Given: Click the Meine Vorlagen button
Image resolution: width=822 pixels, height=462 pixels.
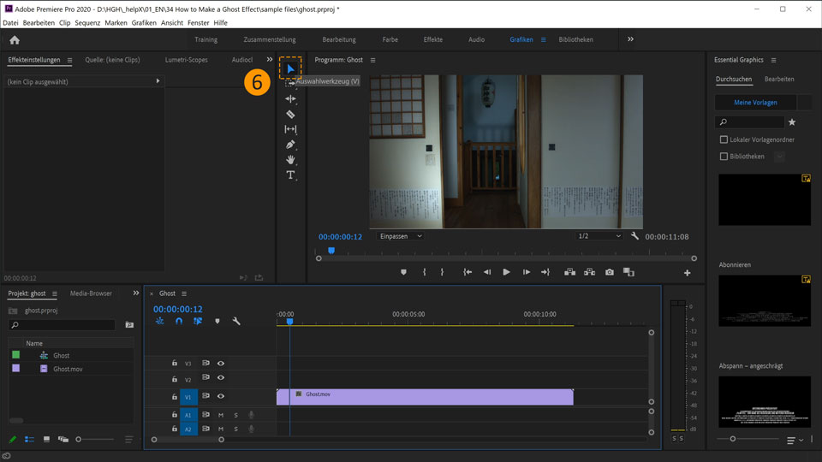Looking at the screenshot, I should click(x=755, y=103).
